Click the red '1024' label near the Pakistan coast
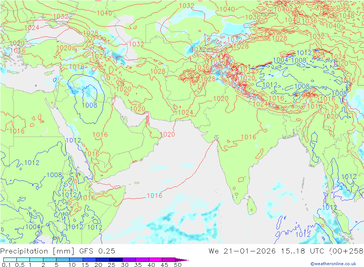 (186, 113)
